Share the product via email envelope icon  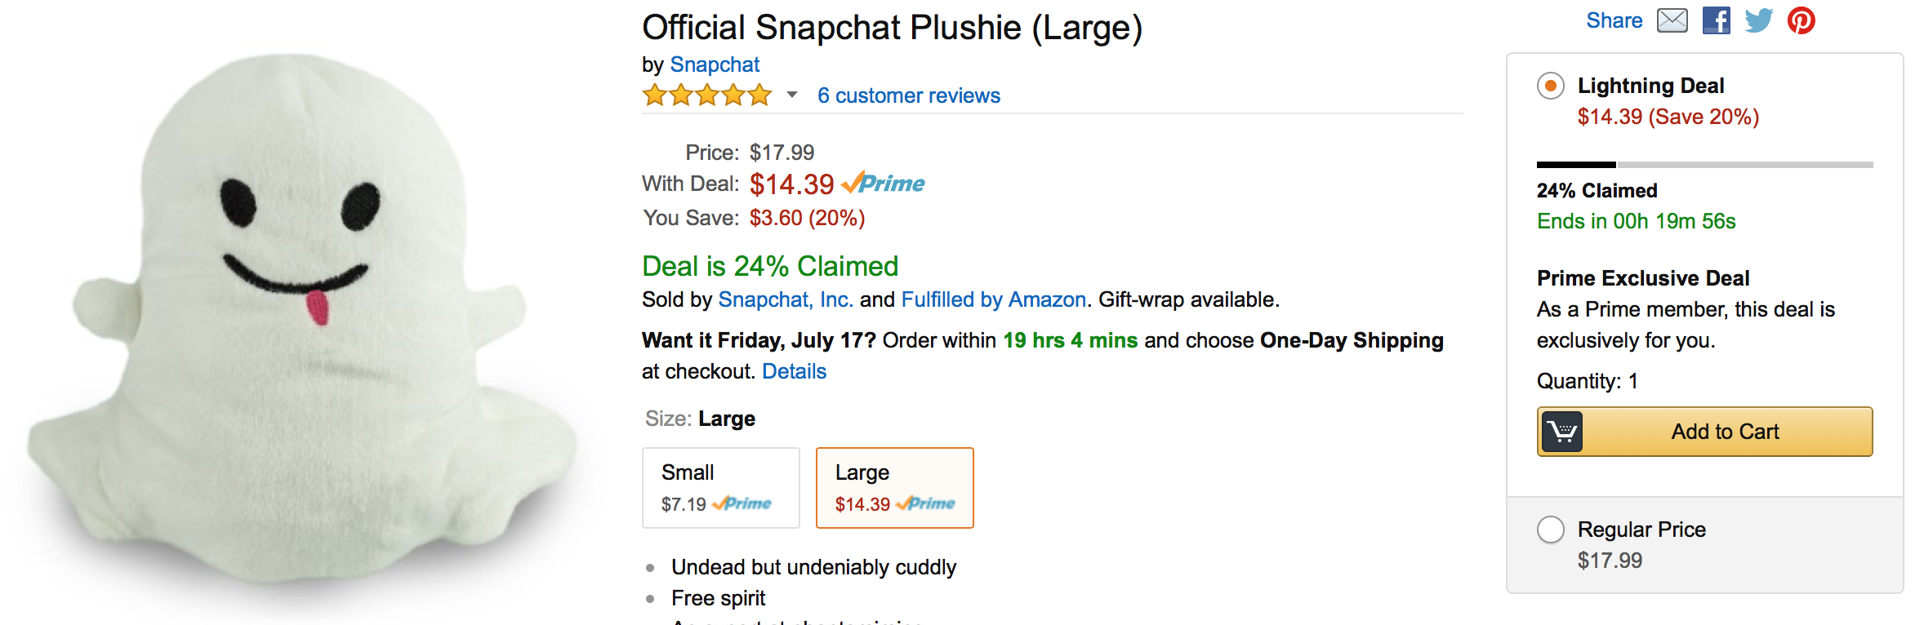click(1672, 20)
